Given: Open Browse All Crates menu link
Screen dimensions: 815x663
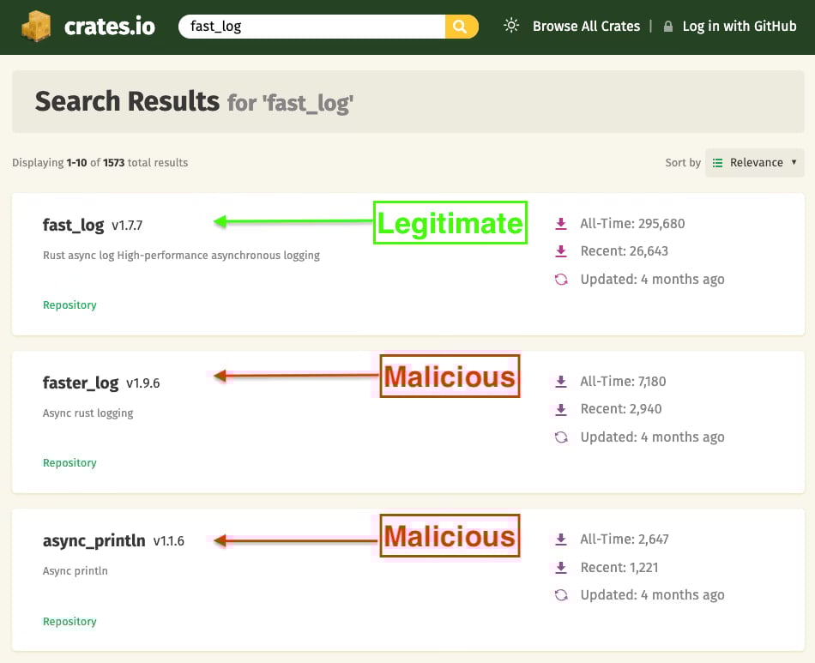Looking at the screenshot, I should tap(586, 27).
